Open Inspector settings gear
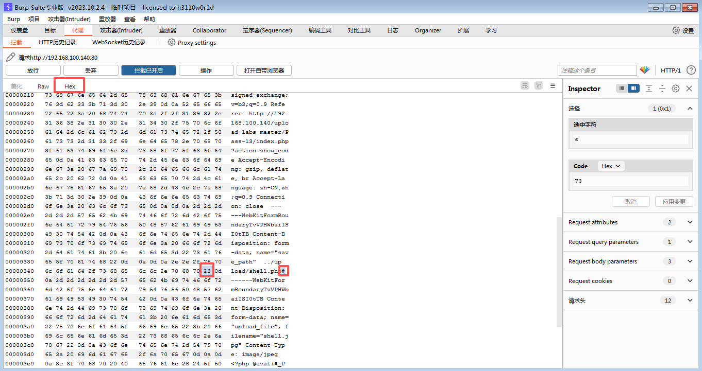This screenshot has height=371, width=702. point(676,89)
